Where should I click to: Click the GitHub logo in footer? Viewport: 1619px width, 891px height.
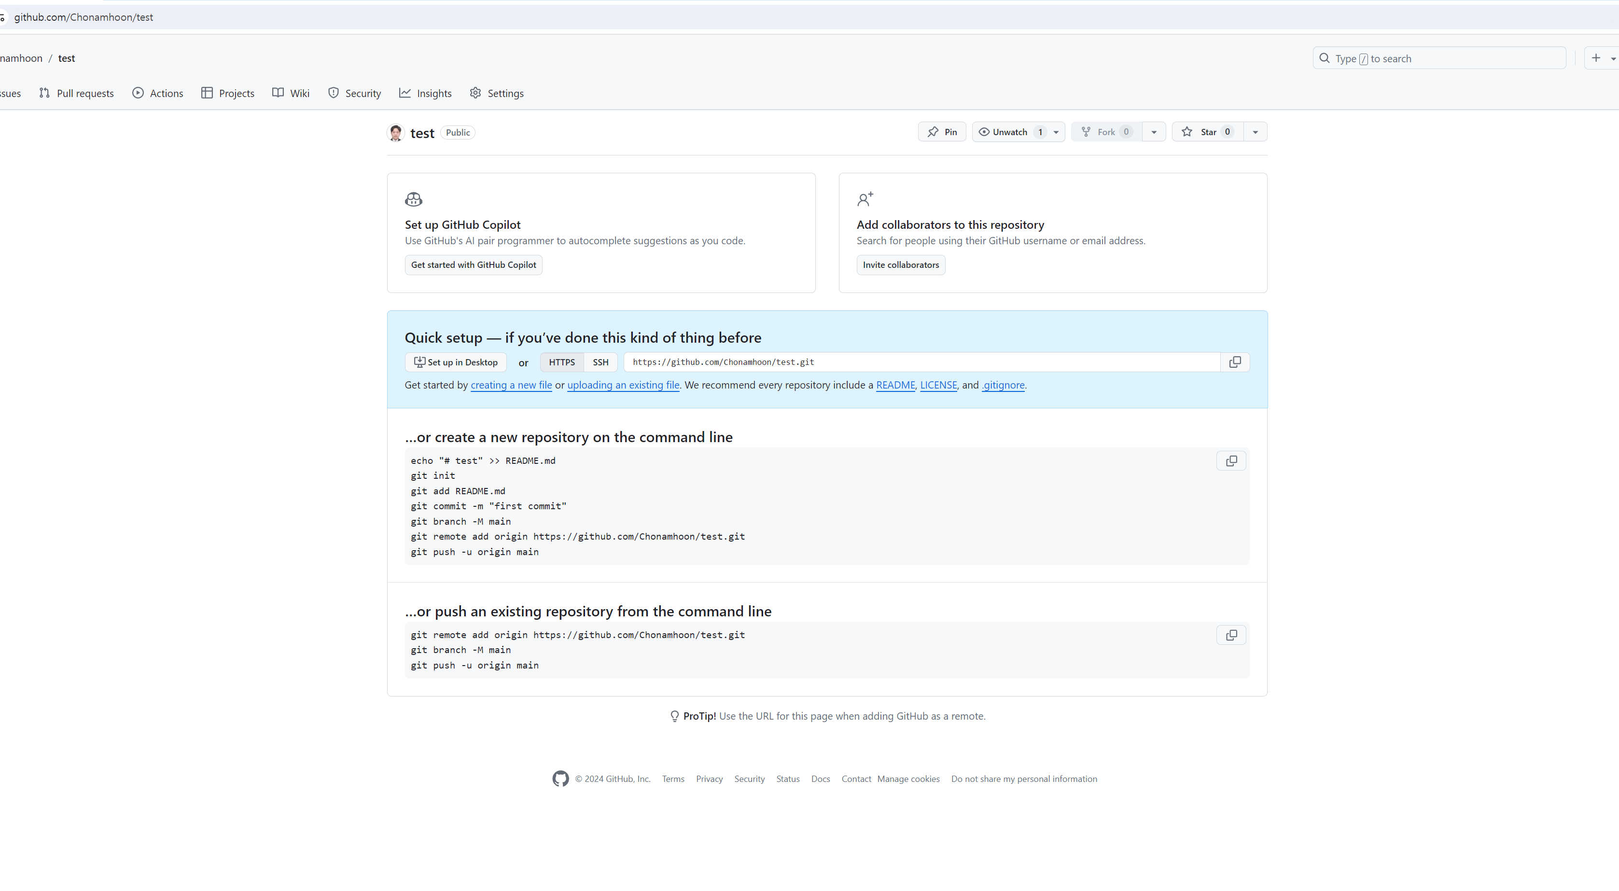[560, 779]
